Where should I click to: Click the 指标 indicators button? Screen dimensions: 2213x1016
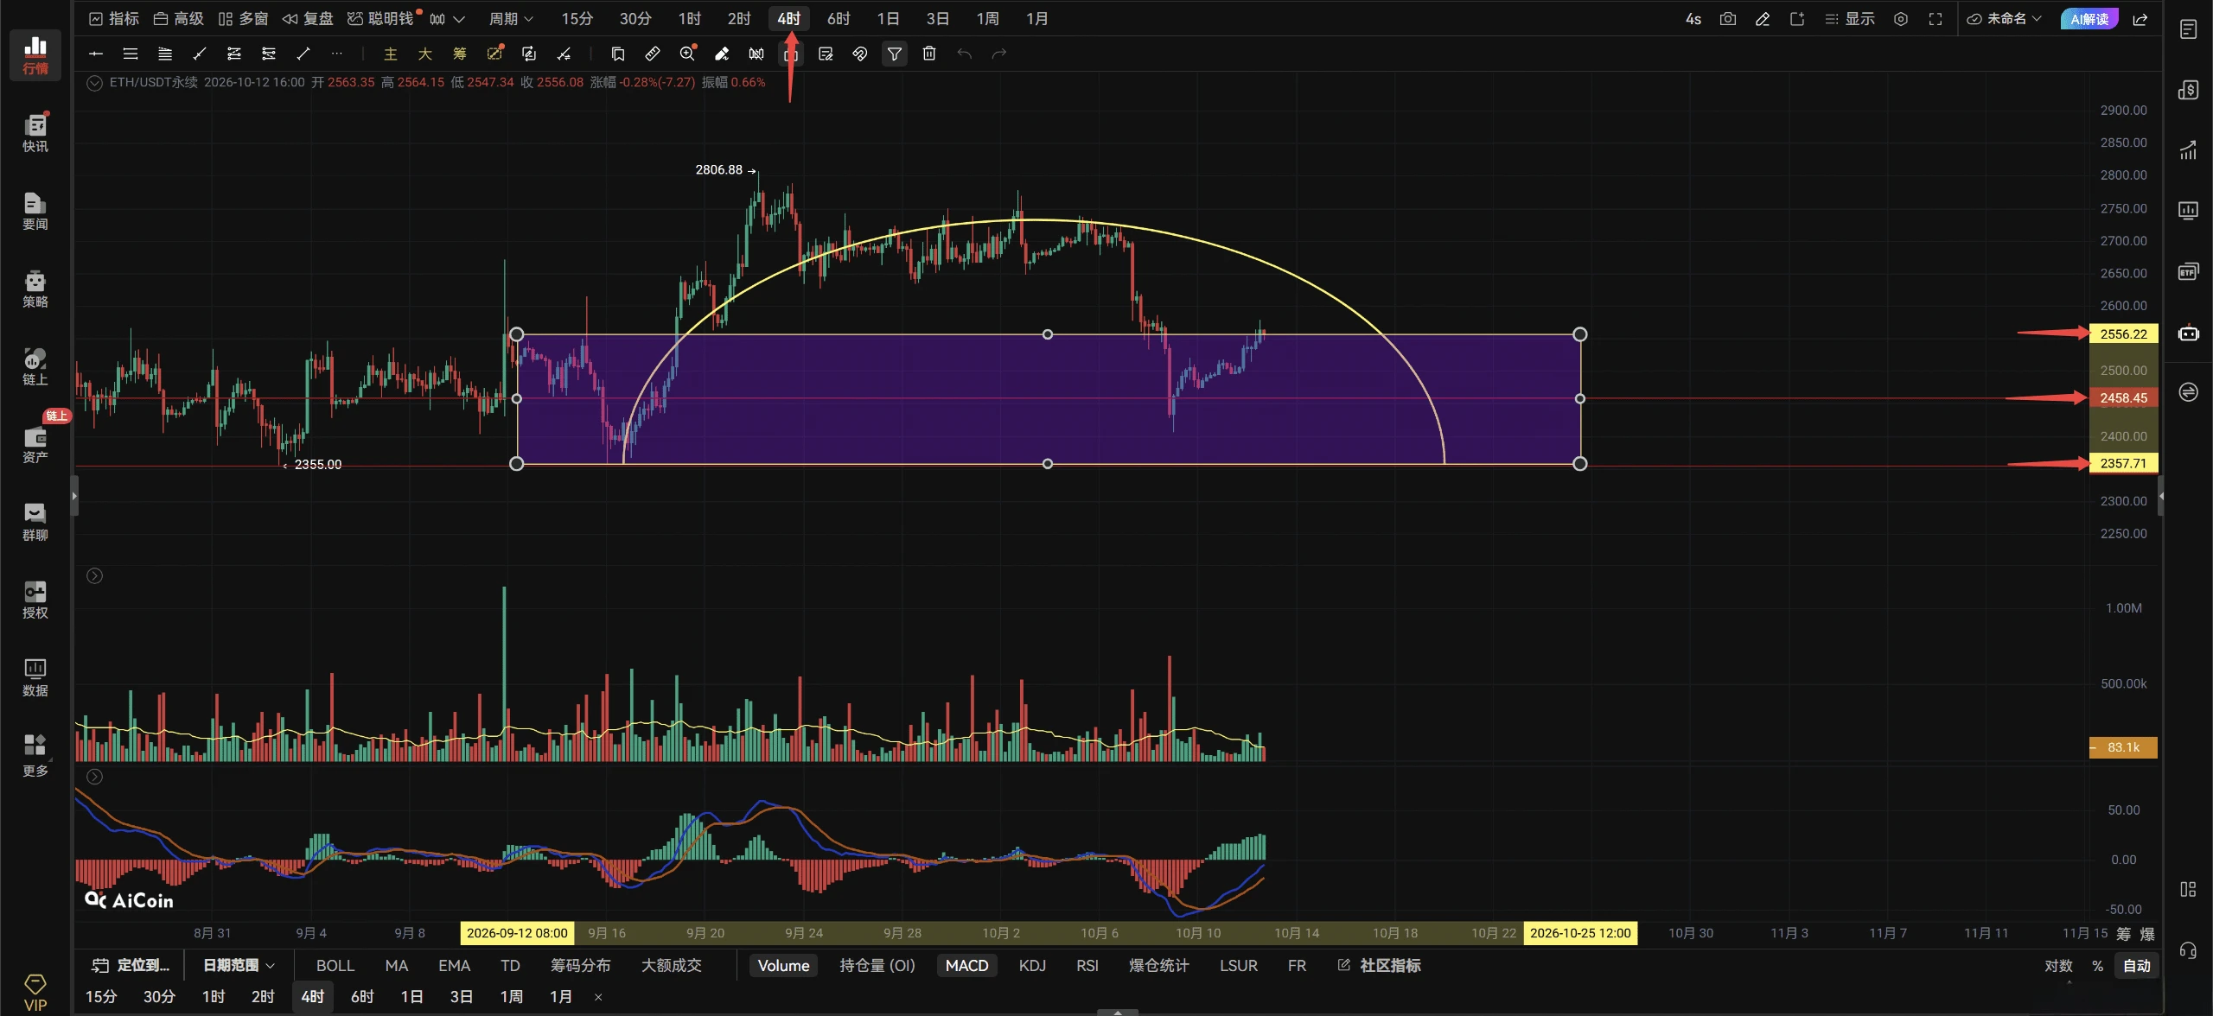114,19
